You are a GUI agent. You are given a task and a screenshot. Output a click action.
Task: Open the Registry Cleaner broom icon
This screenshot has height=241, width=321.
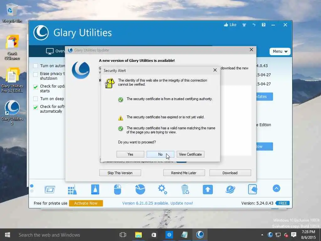coord(72,190)
